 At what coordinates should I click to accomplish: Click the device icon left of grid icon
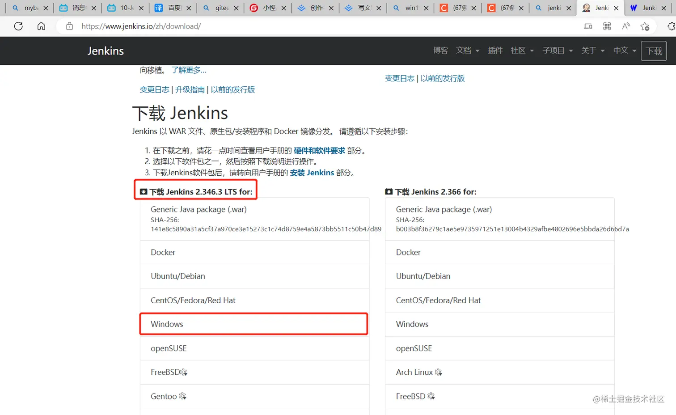point(588,26)
